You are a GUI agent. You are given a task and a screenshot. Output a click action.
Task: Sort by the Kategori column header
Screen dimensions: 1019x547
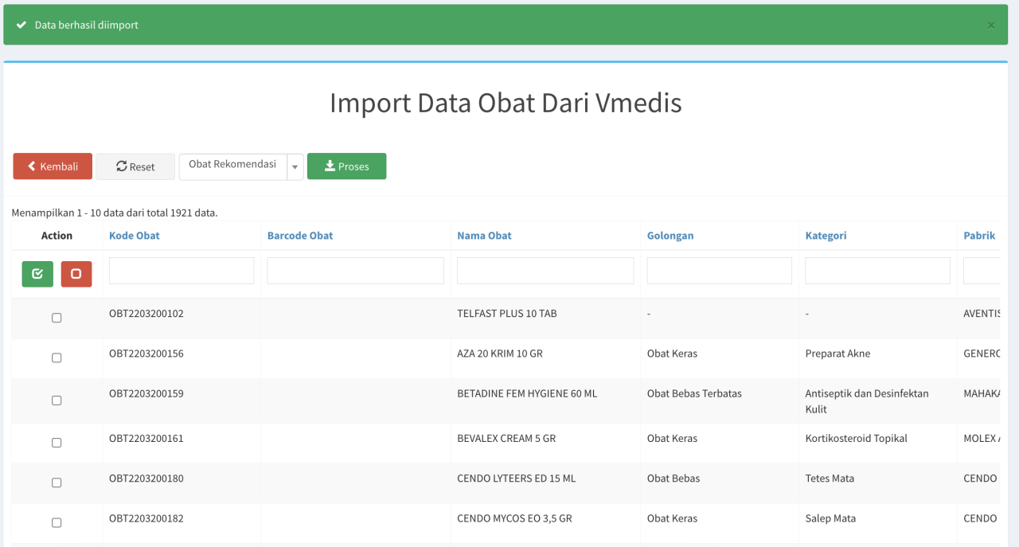click(826, 236)
